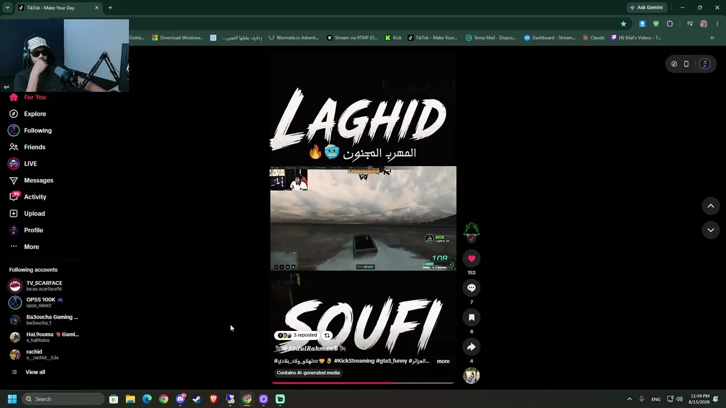Open a new browser tab
This screenshot has width=726, height=408.
tap(110, 8)
